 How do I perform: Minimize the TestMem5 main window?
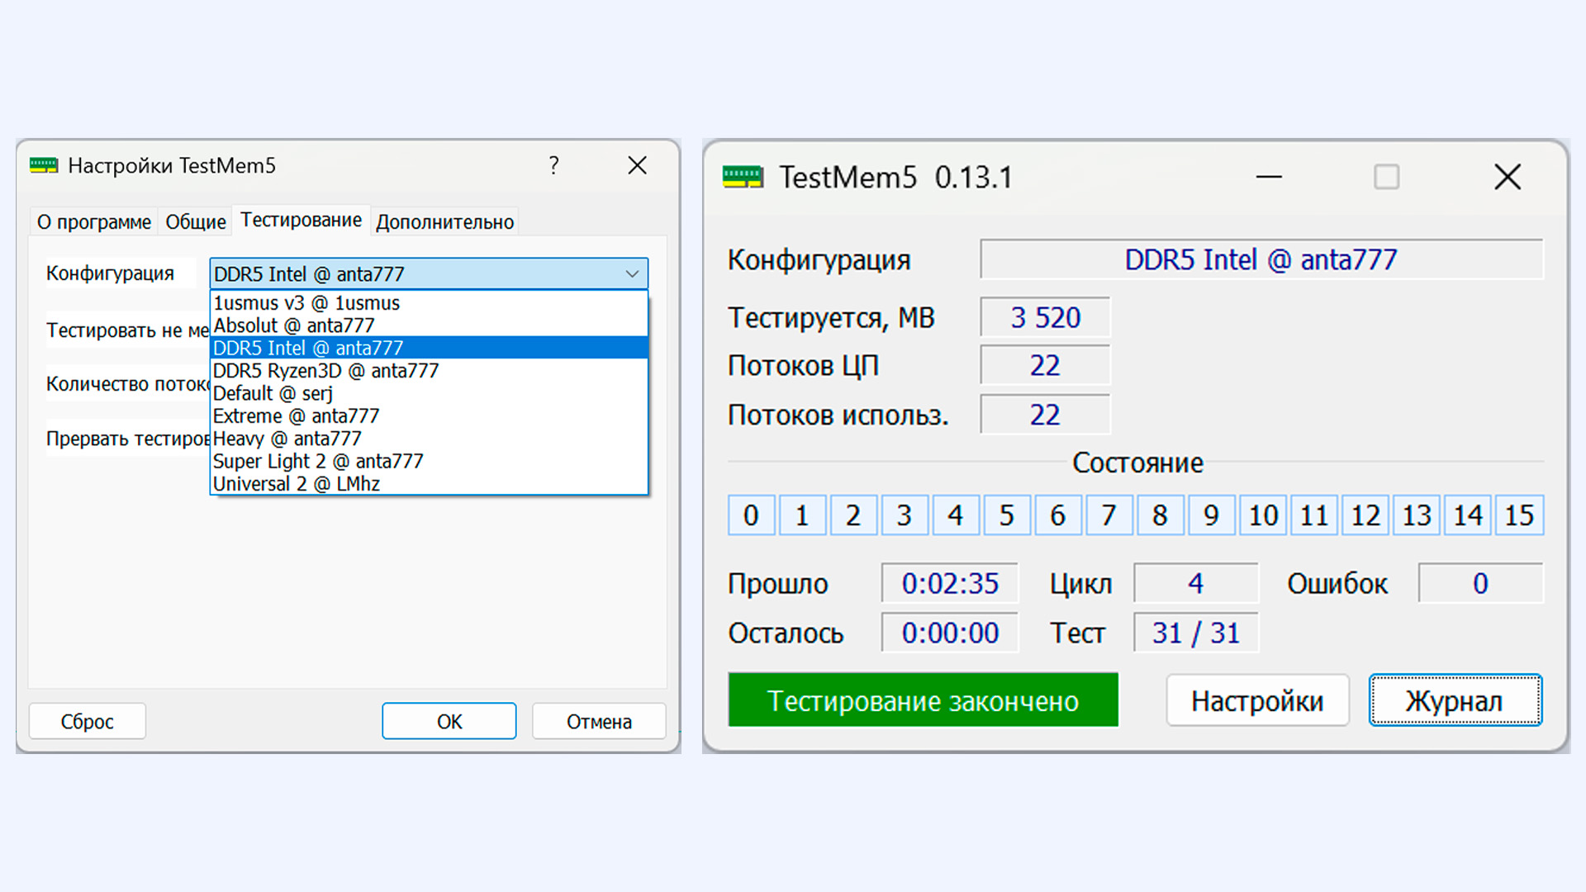click(x=1269, y=177)
